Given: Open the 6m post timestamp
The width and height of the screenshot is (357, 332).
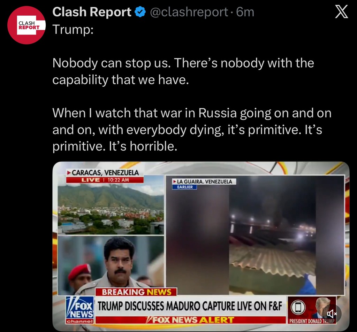Looking at the screenshot, I should [245, 12].
